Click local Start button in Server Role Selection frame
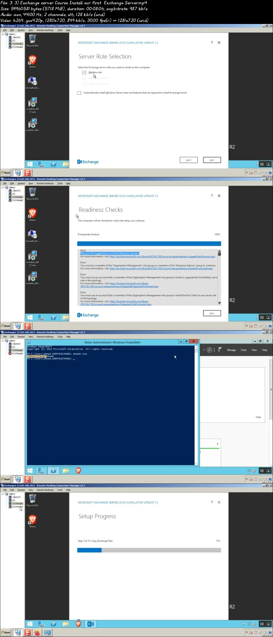This screenshot has height=637, width=273. (6, 173)
